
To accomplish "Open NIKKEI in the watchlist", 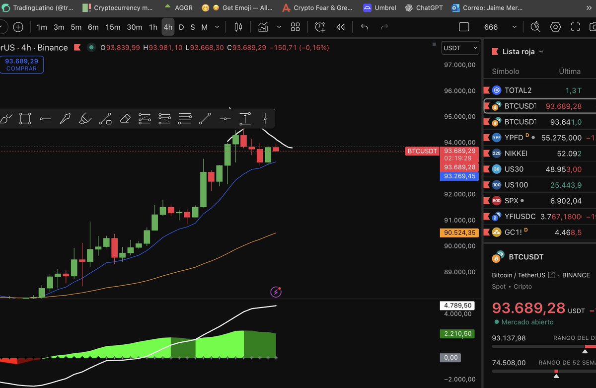I will click(x=539, y=153).
